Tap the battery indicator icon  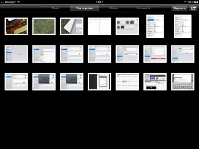(196, 2)
